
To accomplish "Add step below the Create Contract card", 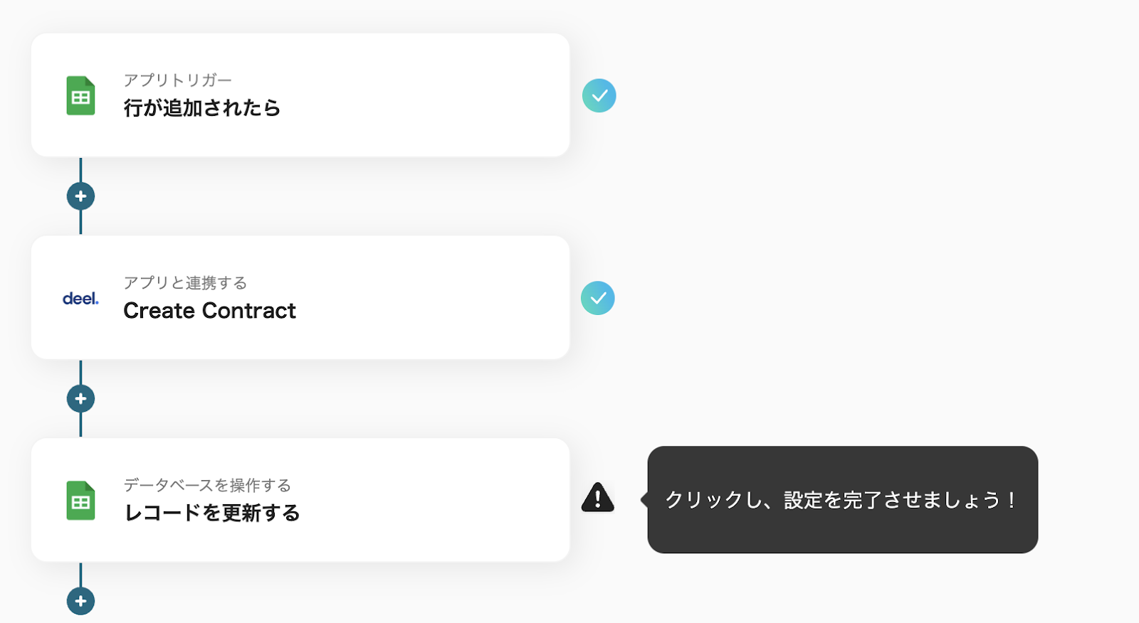I will tap(80, 399).
